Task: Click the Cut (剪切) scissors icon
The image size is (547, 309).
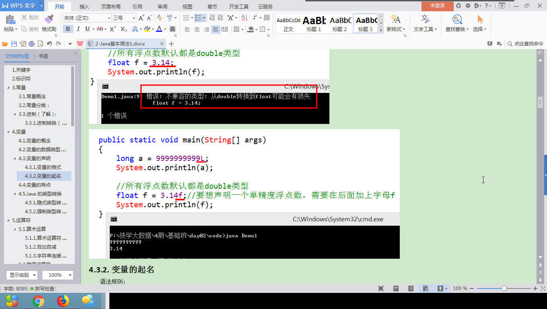Action: tap(24, 18)
